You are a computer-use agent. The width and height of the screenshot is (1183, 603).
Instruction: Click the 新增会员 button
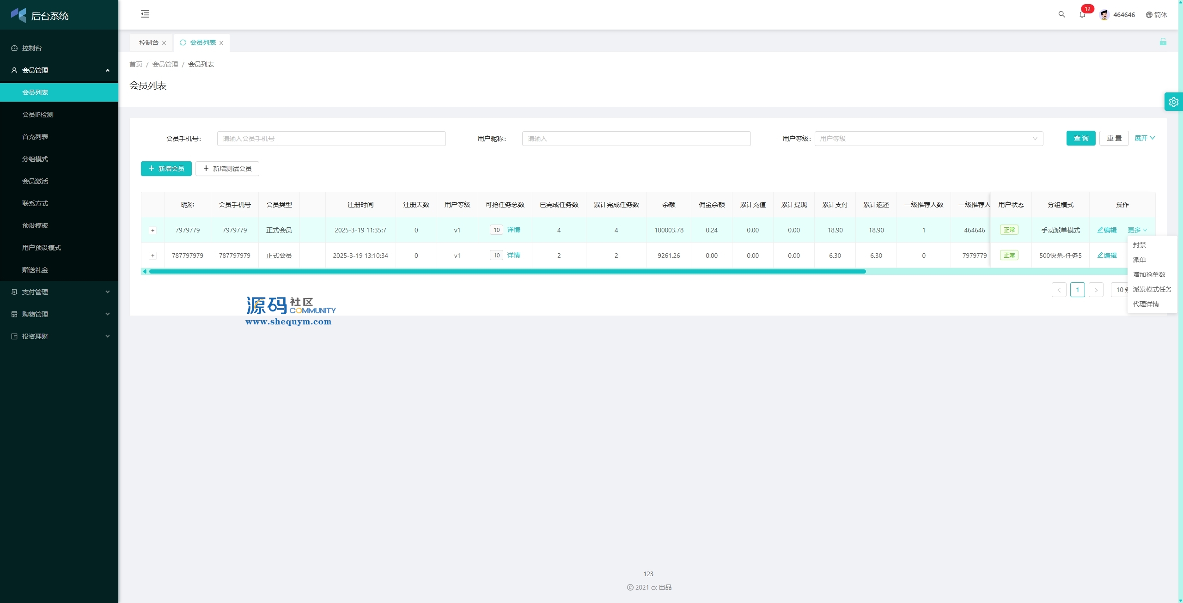coord(166,169)
